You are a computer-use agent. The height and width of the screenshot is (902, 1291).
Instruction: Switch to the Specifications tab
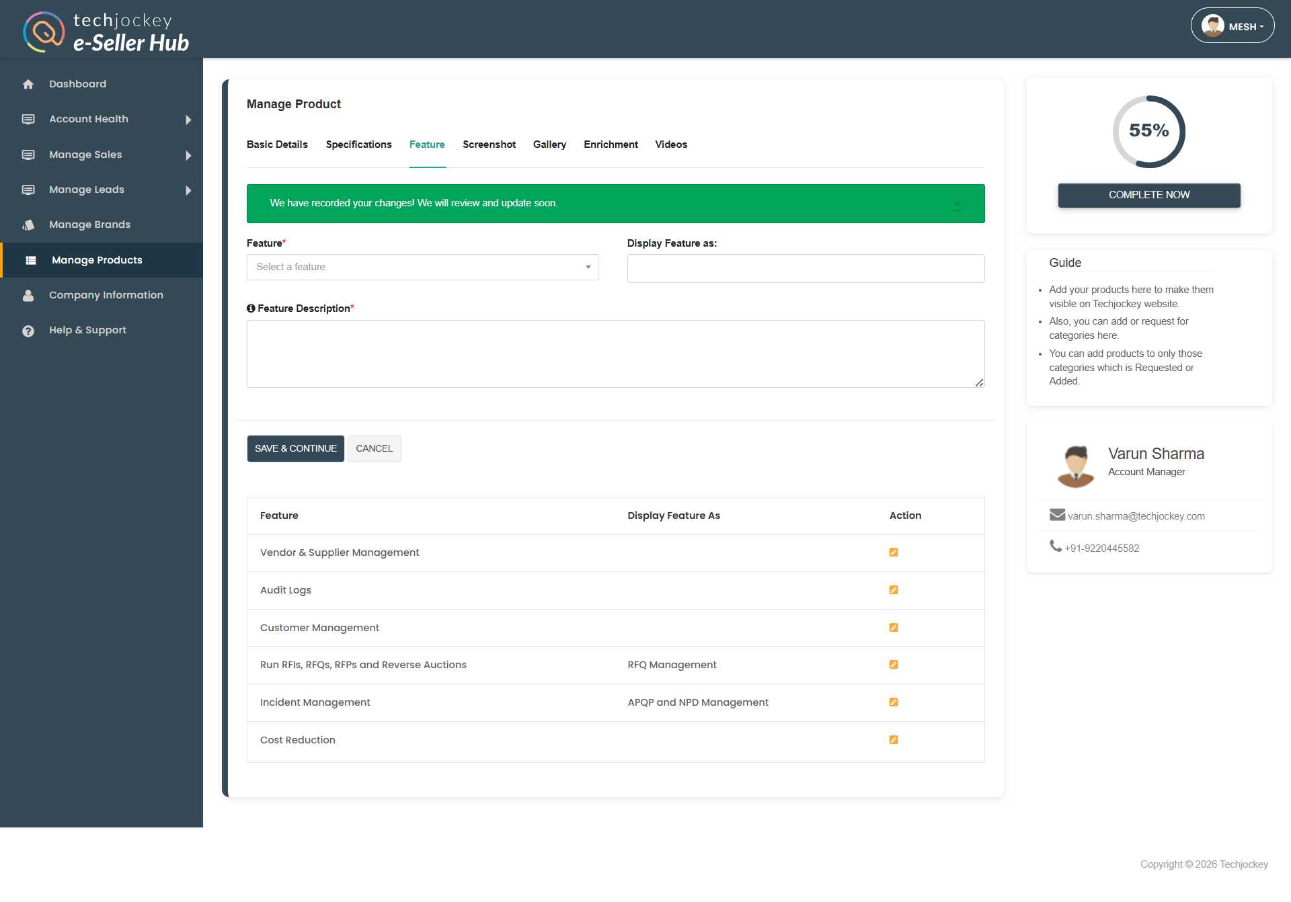pos(358,145)
